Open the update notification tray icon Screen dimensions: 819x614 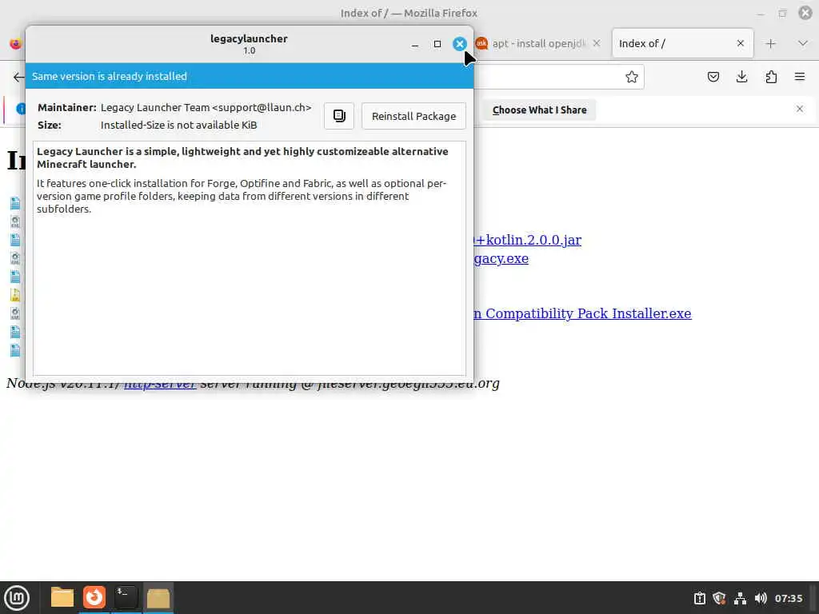tap(699, 598)
